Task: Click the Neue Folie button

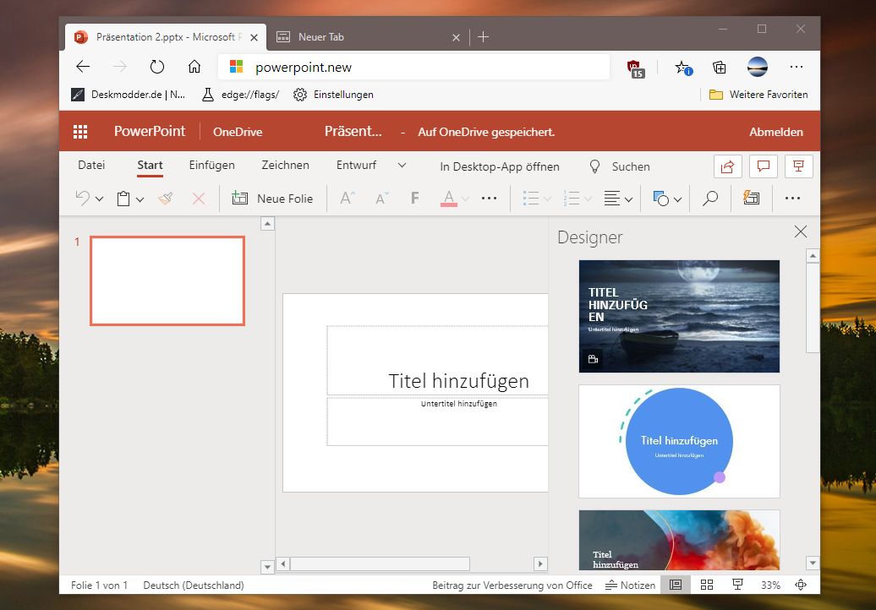Action: (x=272, y=199)
